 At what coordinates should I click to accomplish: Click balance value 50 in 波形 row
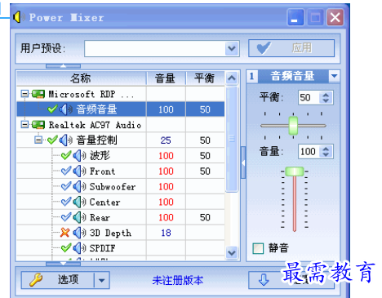tap(205, 156)
